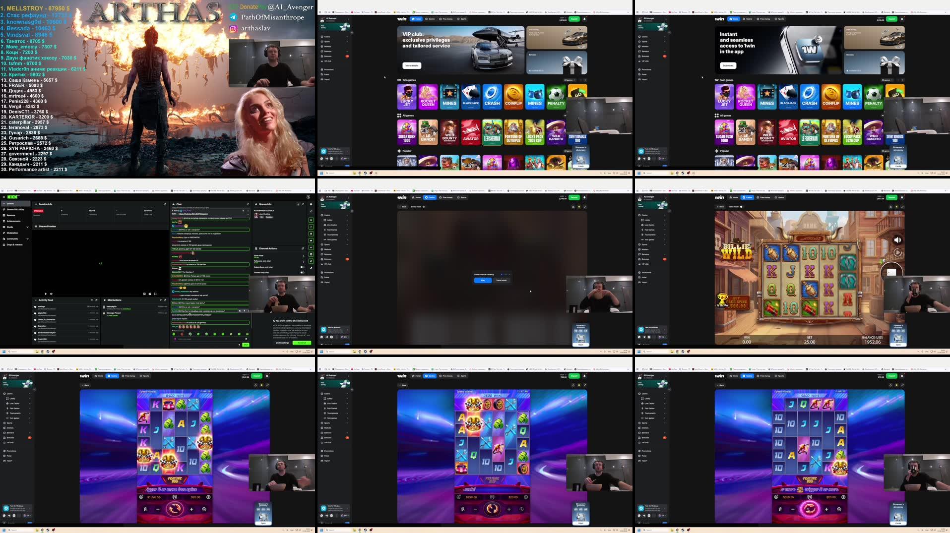Filter the Kick Activity Feed
Image resolution: width=950 pixels, height=533 pixels.
pyautogui.click(x=92, y=300)
